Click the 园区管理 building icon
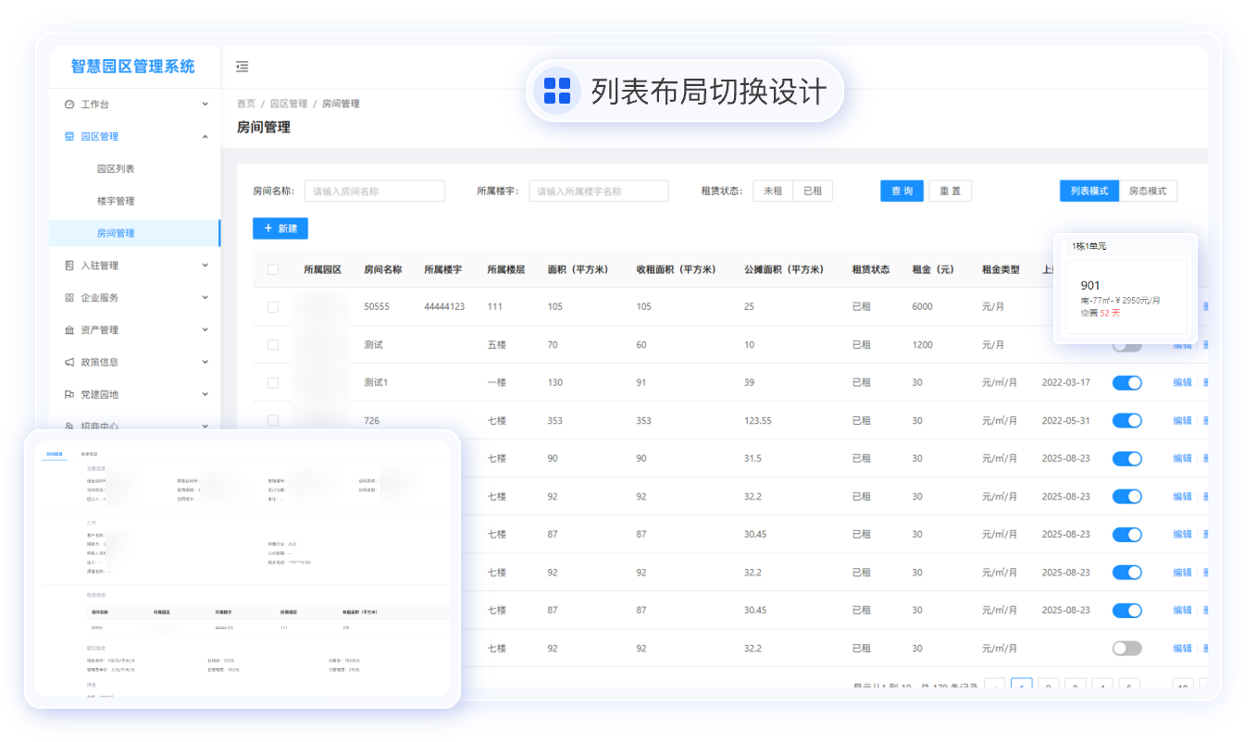The image size is (1257, 742). pos(69,137)
